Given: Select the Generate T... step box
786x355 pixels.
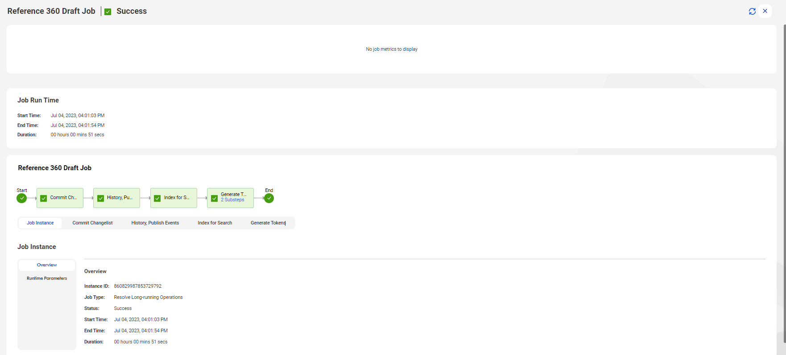Looking at the screenshot, I should [x=230, y=198].
